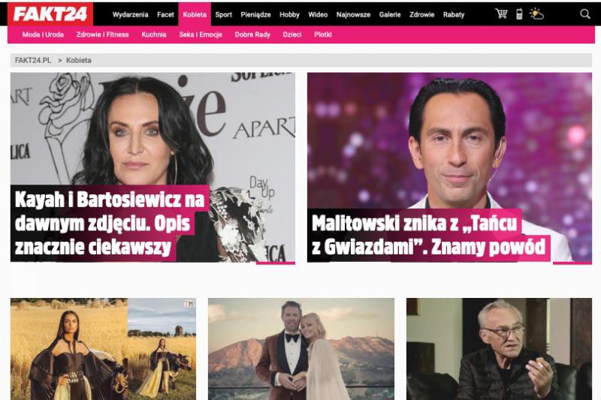Image resolution: width=601 pixels, height=400 pixels.
Task: Open the shopping cart icon
Action: pos(501,14)
